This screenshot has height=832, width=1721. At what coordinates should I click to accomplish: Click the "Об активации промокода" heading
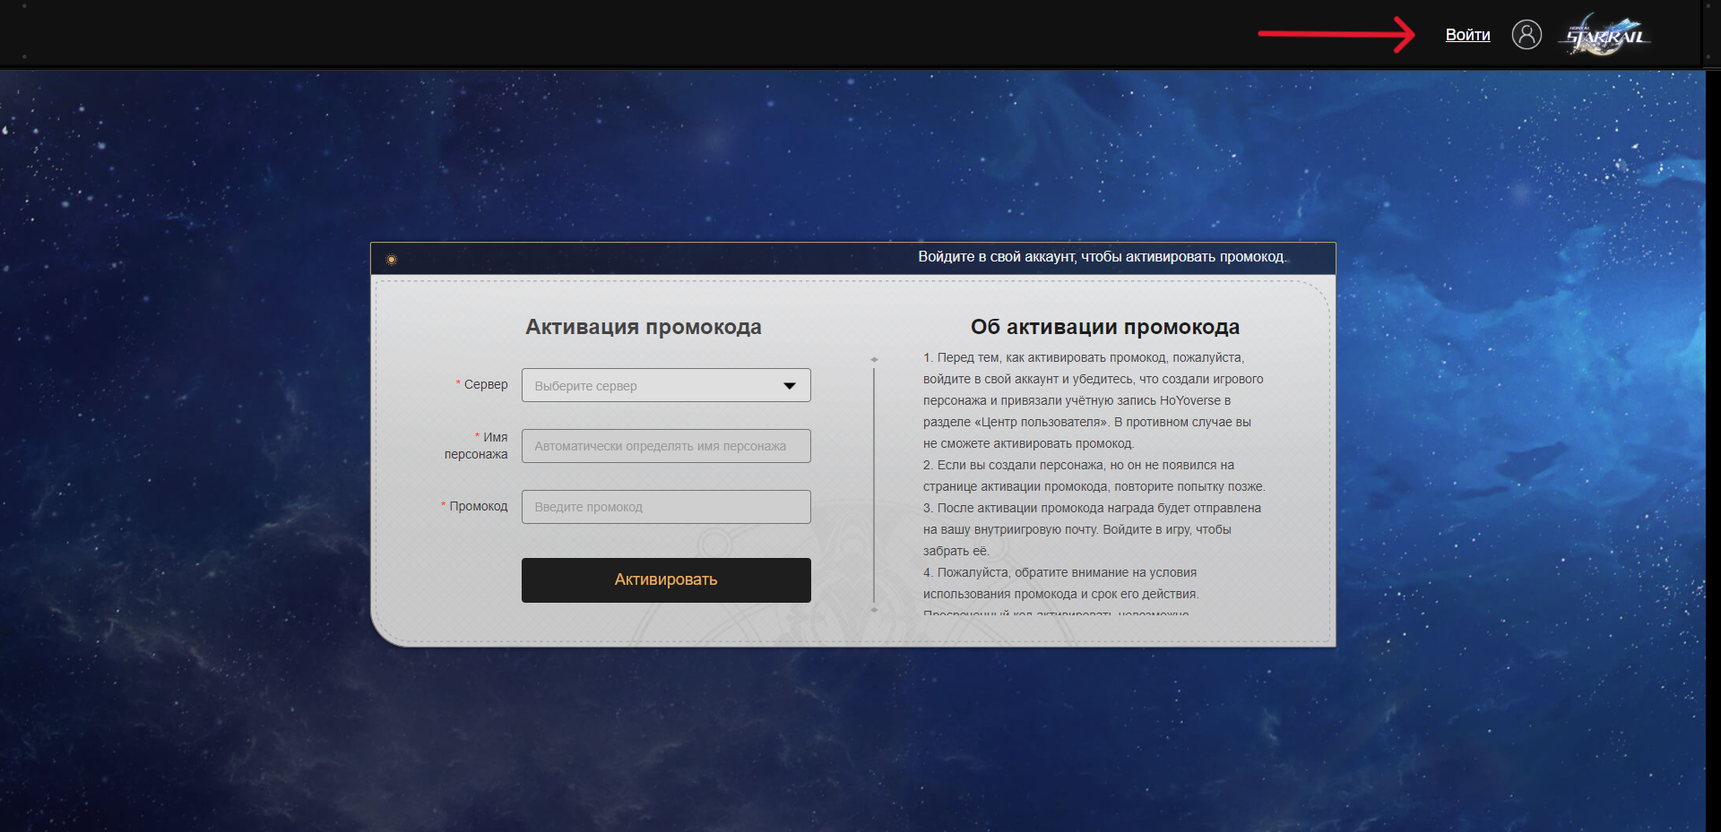click(1105, 326)
